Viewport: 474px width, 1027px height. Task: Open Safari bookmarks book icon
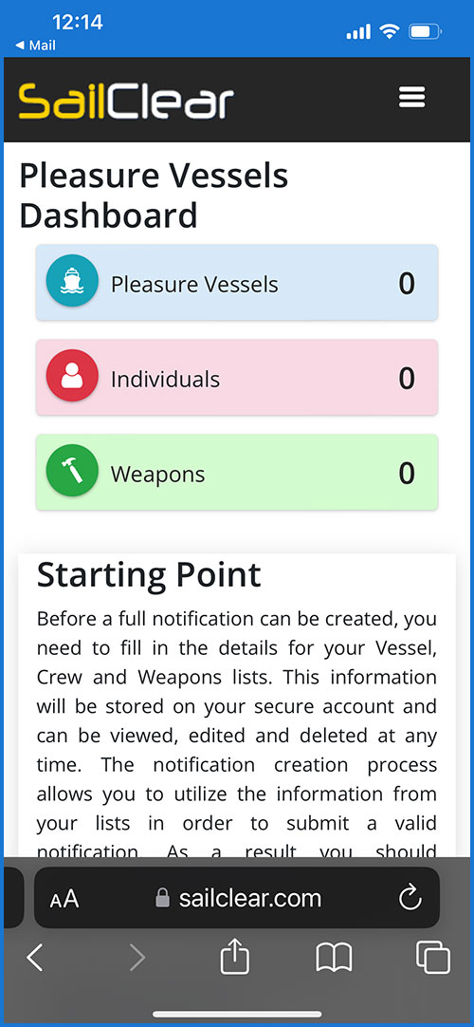click(334, 959)
